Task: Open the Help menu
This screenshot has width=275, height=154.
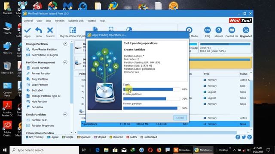Action: pyautogui.click(x=102, y=21)
